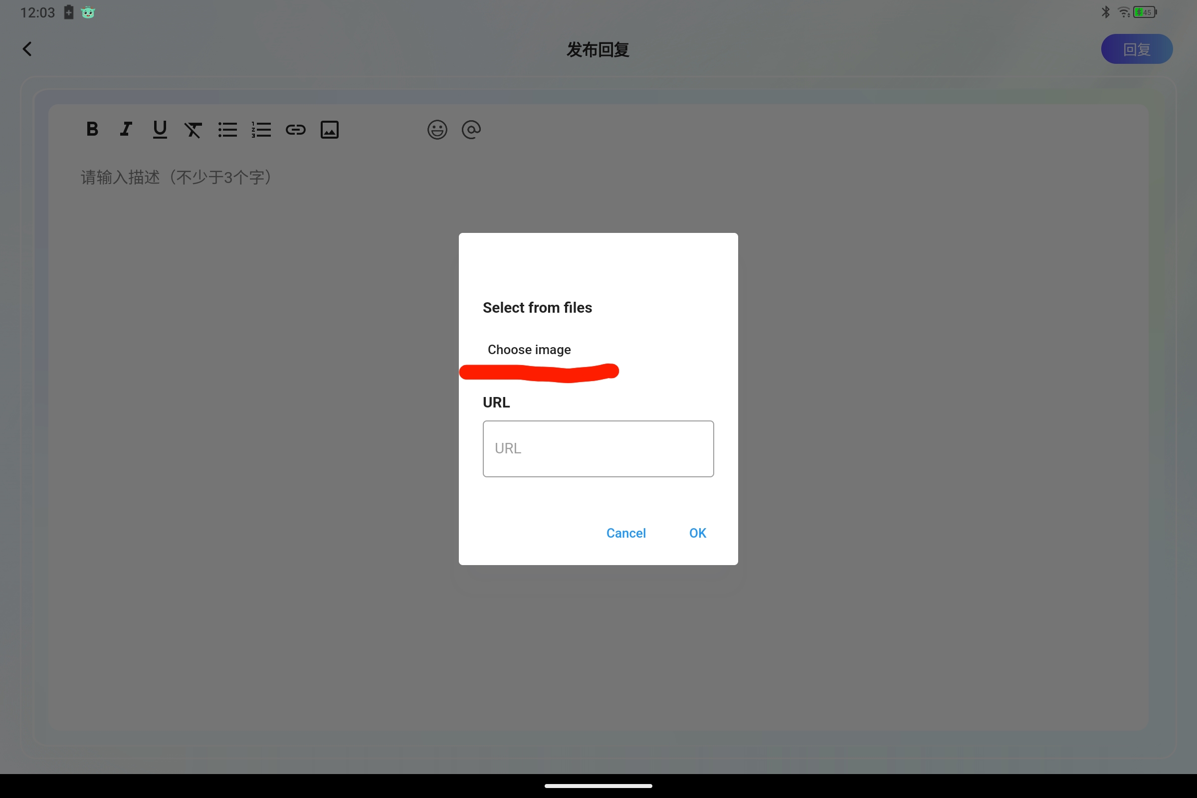Click the 发布回复 title bar
The height and width of the screenshot is (798, 1197).
(598, 48)
